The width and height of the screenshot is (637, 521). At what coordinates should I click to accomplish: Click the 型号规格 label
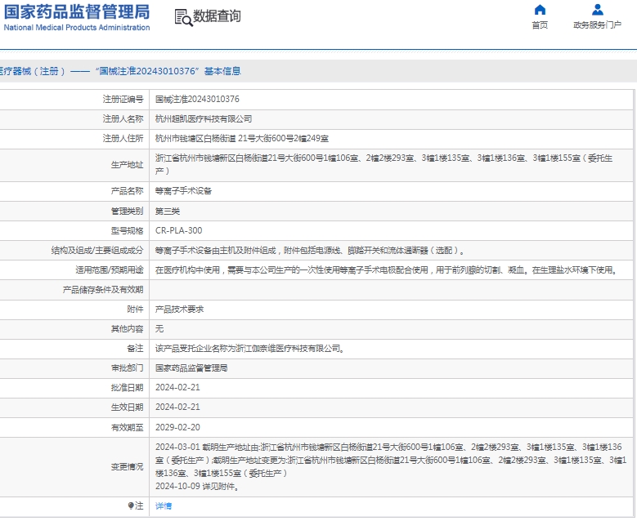pos(128,230)
